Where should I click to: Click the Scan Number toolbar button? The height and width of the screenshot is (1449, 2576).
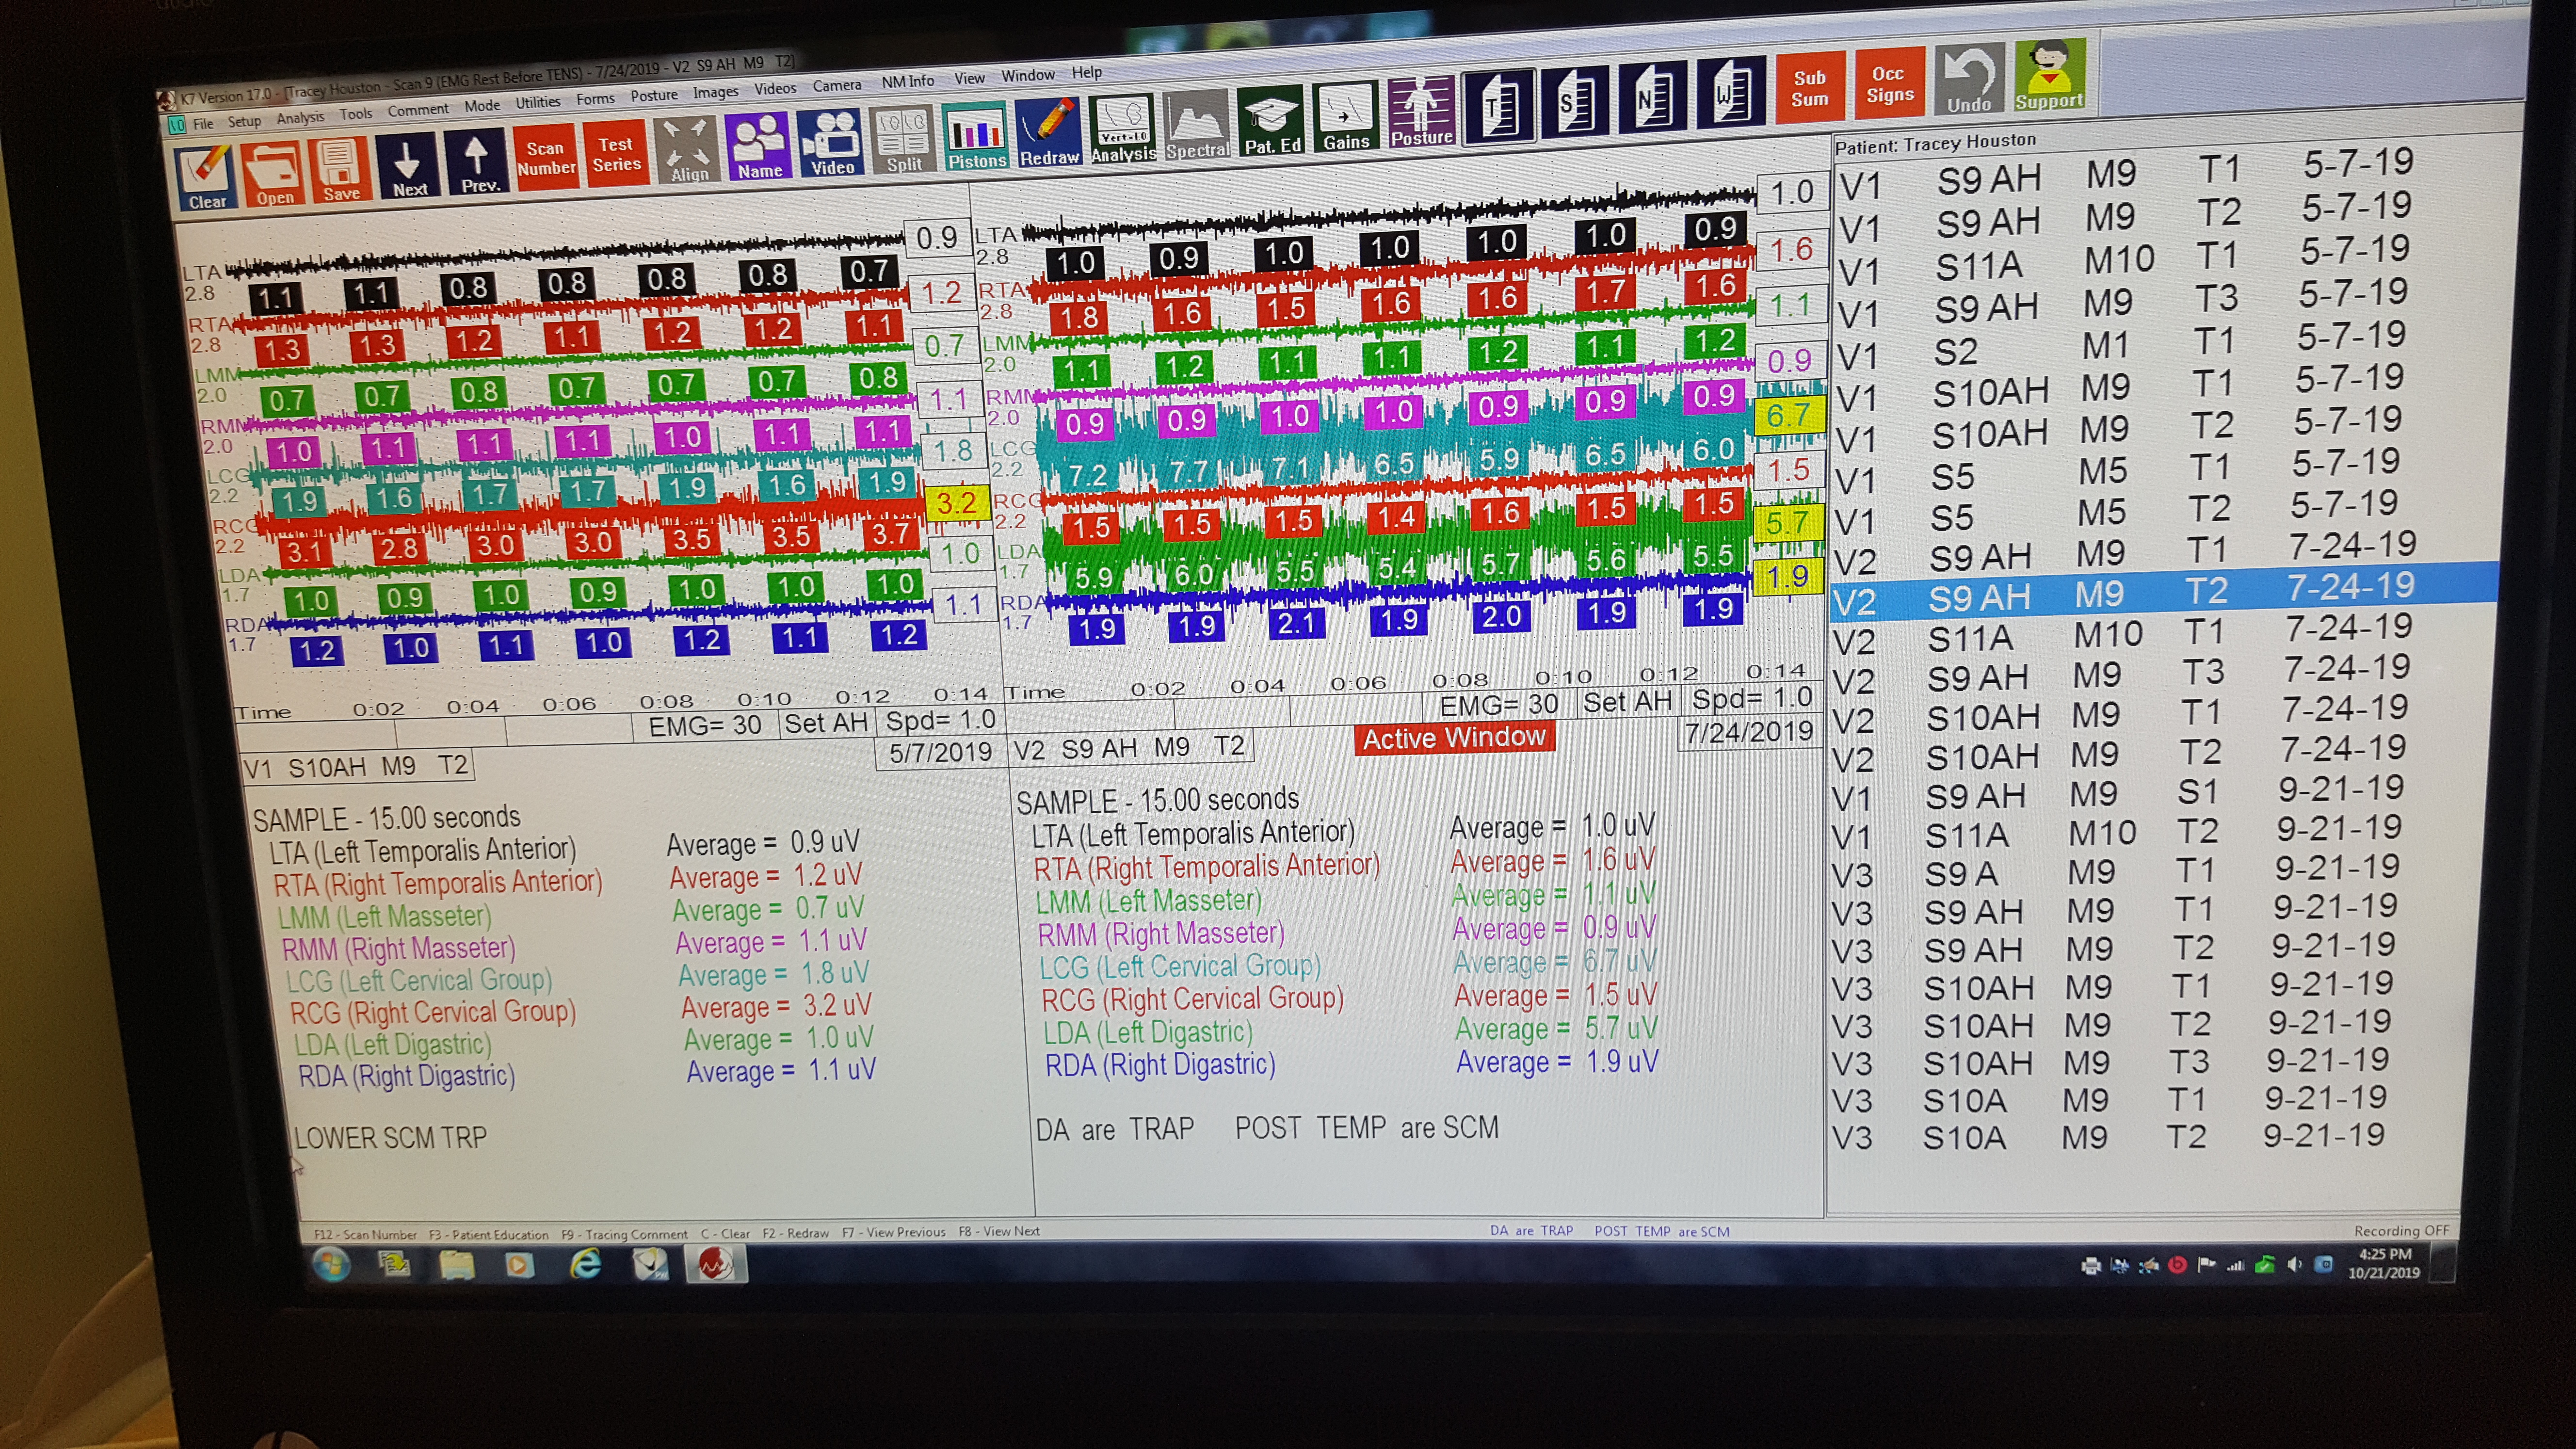click(x=546, y=157)
